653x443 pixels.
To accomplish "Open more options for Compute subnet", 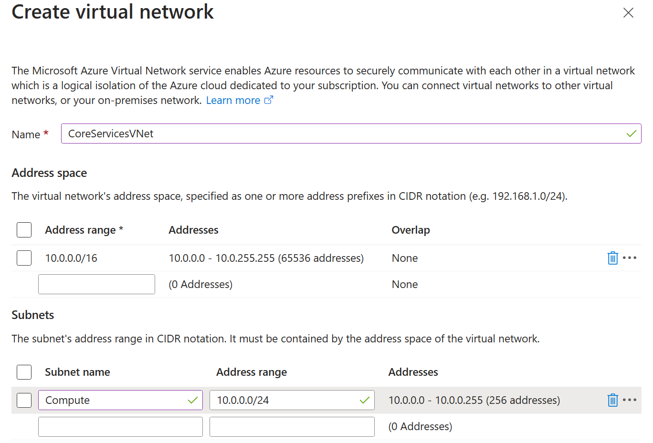I will tap(630, 400).
